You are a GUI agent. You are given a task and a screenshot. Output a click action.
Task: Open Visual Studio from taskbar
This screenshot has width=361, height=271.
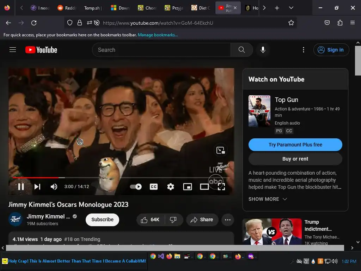(161, 256)
